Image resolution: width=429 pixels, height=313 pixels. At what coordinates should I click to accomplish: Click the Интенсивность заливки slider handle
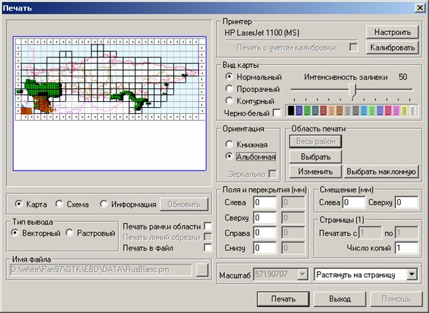[x=353, y=89]
